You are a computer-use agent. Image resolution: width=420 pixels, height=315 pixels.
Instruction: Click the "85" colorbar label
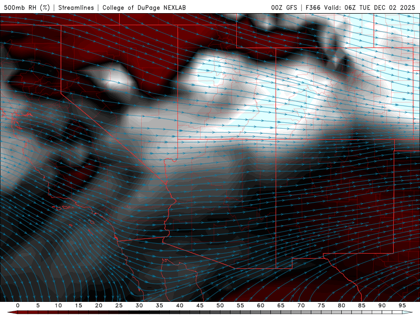tap(362, 306)
